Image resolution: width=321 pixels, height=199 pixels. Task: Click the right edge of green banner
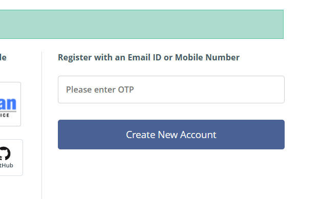pyautogui.click(x=283, y=24)
